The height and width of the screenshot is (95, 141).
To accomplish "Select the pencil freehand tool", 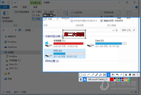I will 97,75.
